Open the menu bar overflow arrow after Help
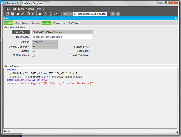The height and width of the screenshot is (137, 181). [43, 9]
